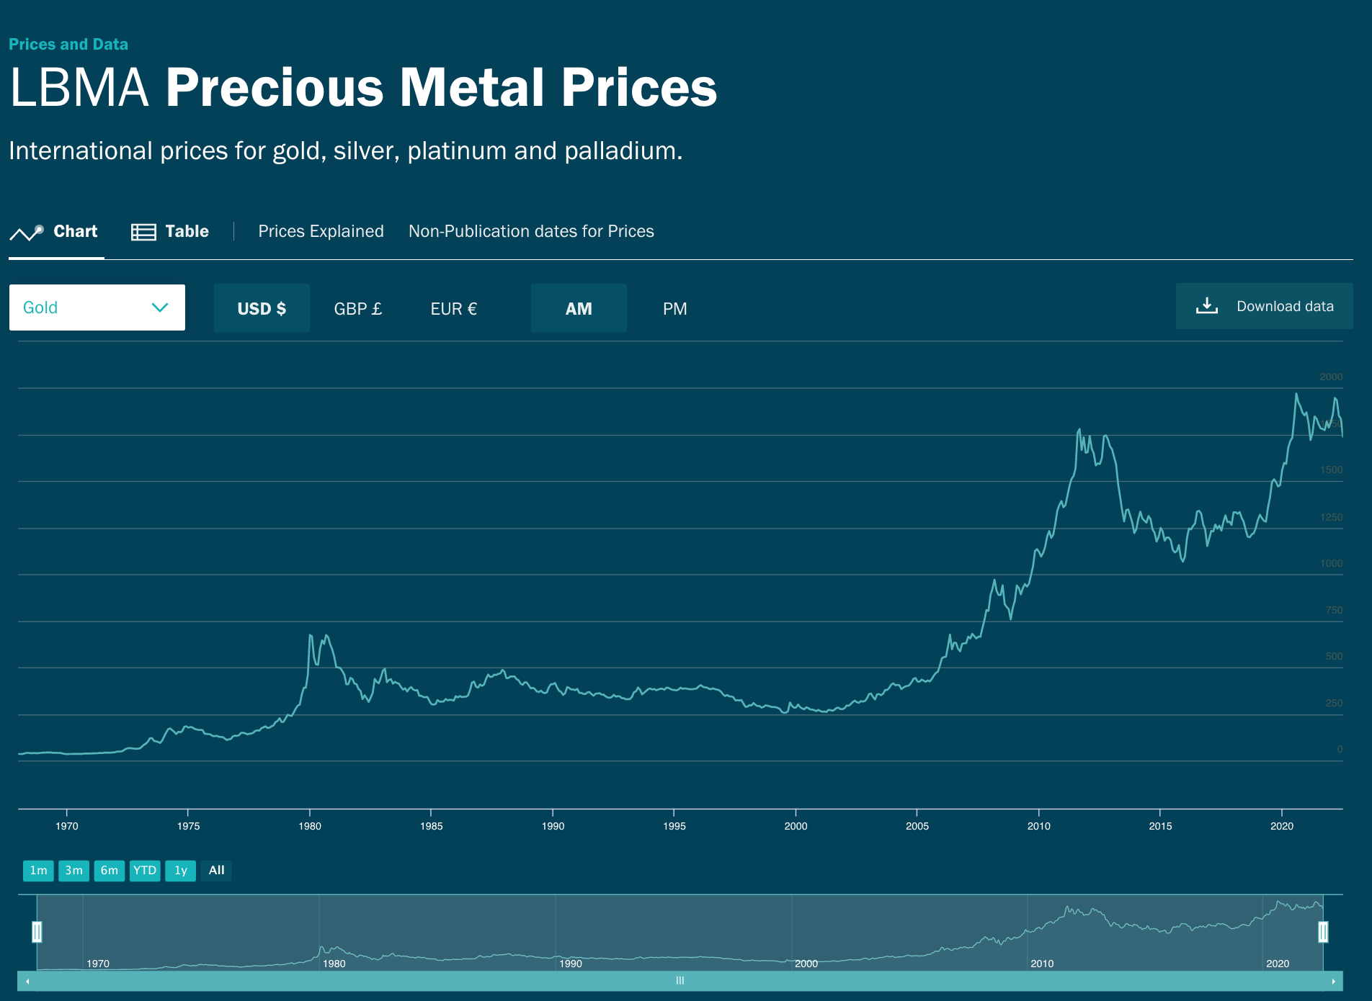The height and width of the screenshot is (1001, 1372).
Task: Click the Chart line-graph icon
Action: tap(27, 232)
